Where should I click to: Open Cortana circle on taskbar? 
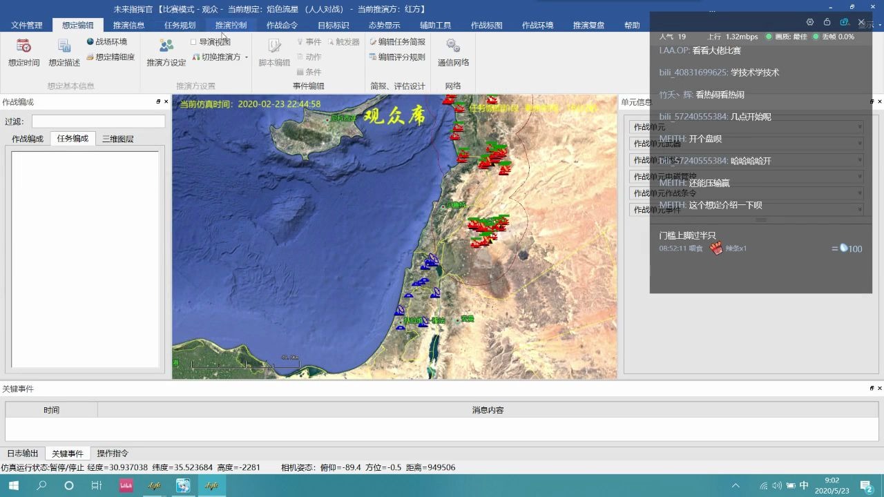(x=69, y=485)
